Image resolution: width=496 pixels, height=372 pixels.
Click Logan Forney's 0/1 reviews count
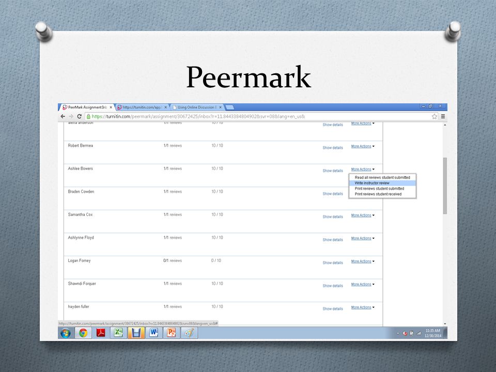point(173,260)
